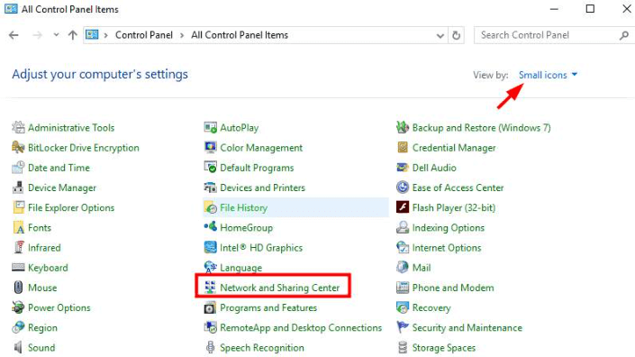Expand the breadcrumb chevron after Control Panel
635x357 pixels.
pyautogui.click(x=182, y=36)
